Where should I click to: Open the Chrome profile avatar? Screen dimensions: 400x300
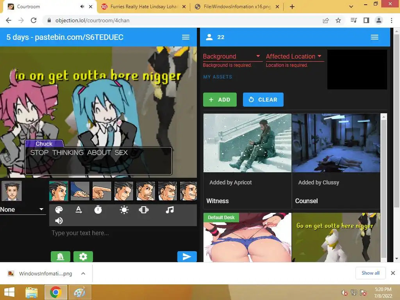coord(379,20)
